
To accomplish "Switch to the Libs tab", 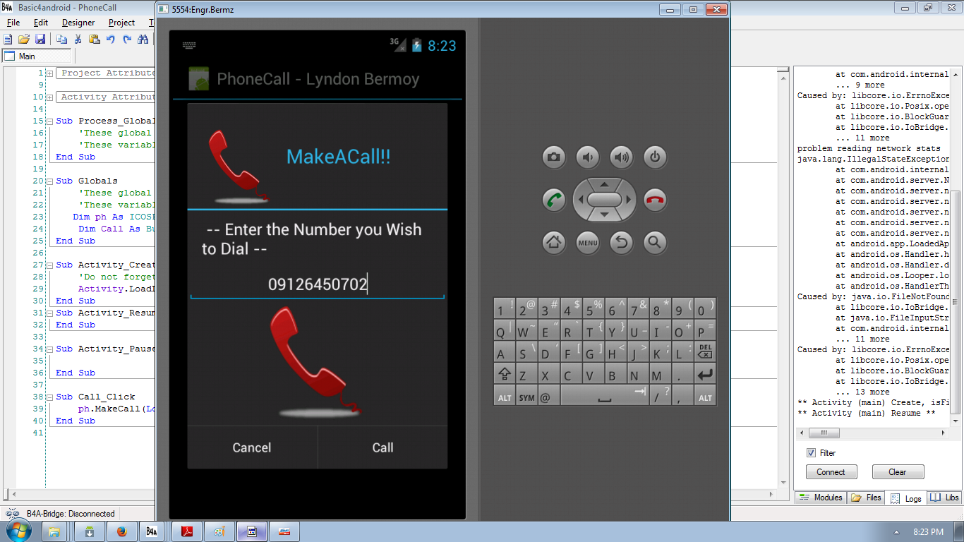I will tap(944, 498).
